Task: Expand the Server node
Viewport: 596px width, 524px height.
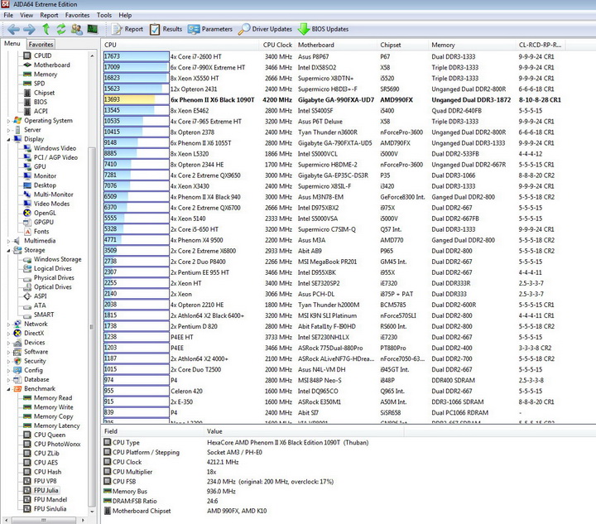Action: point(8,130)
